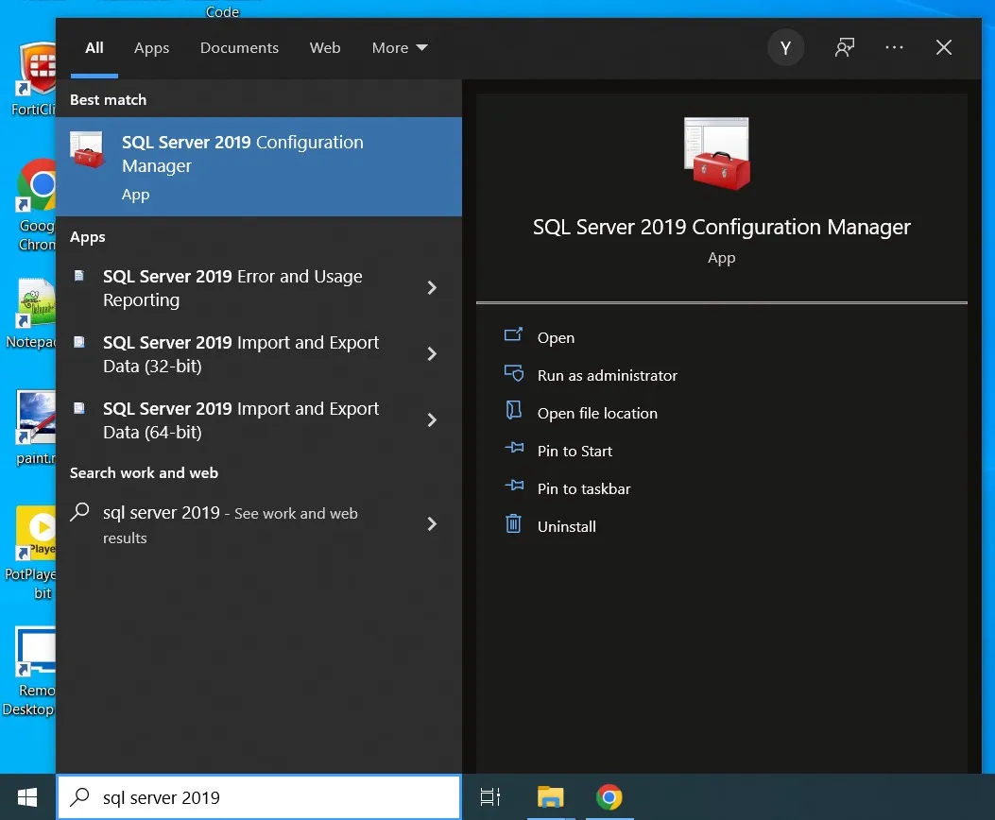Click the magnifier icon beside web results
995x820 pixels.
[x=80, y=511]
